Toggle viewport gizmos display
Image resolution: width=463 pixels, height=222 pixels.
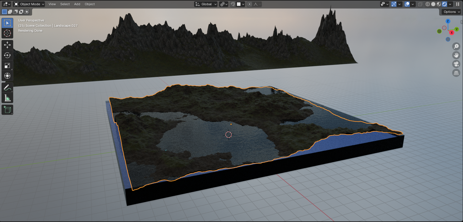(x=394, y=4)
